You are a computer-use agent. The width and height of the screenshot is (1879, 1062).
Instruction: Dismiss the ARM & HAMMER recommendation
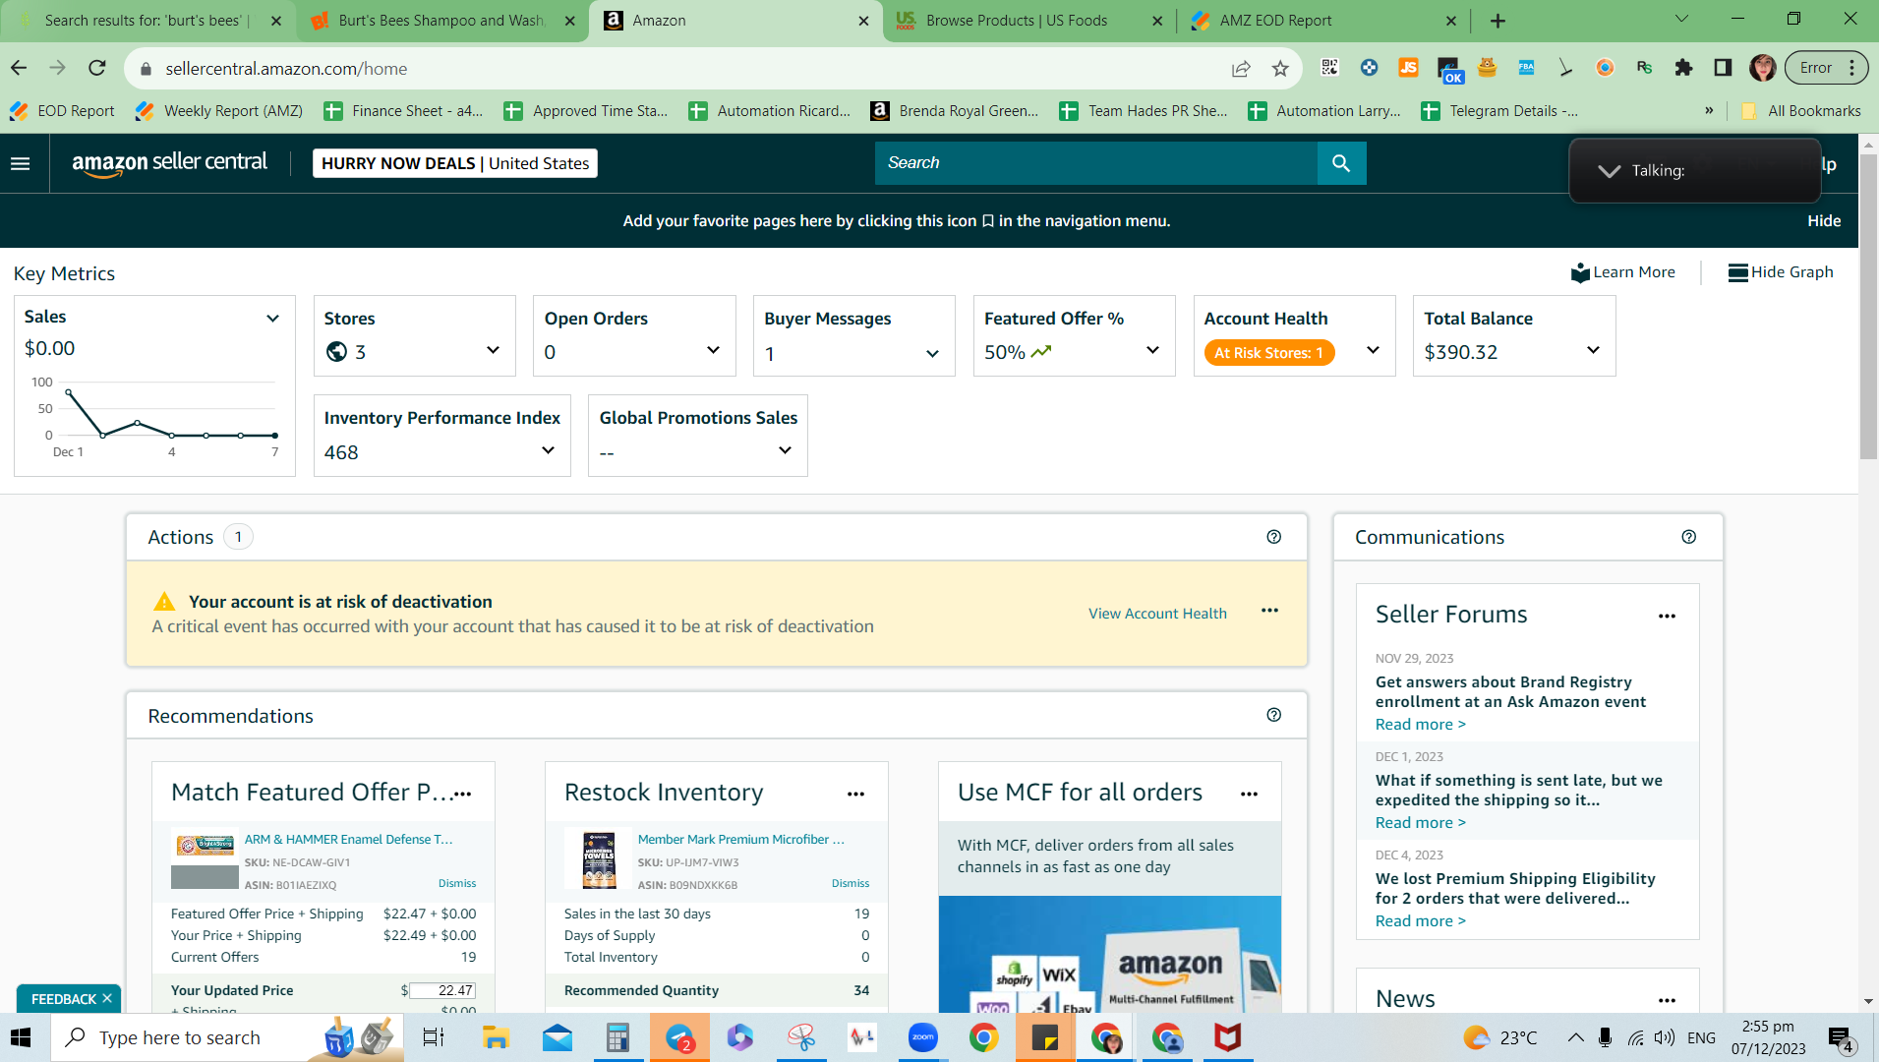(x=457, y=883)
